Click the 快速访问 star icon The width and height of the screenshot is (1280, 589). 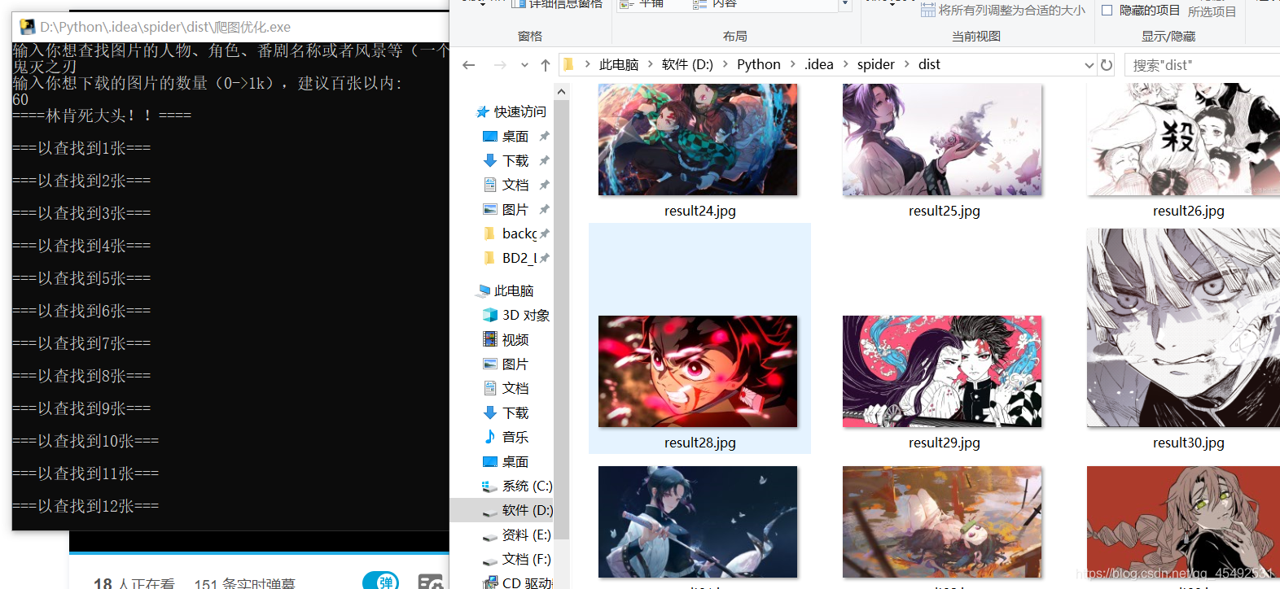483,111
